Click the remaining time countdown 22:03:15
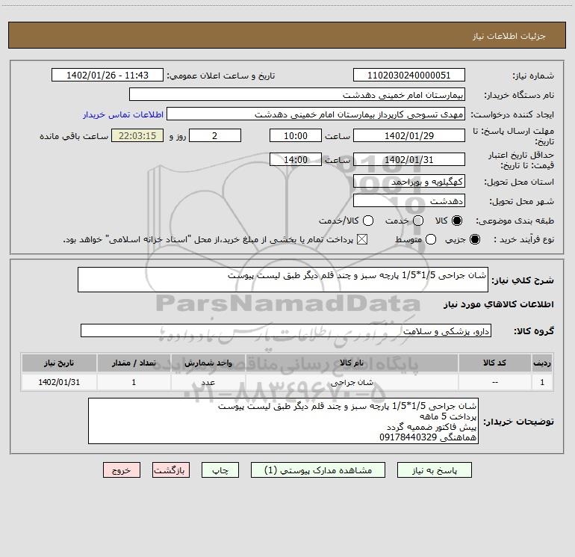Viewport: 575px width, 557px height. [x=137, y=135]
